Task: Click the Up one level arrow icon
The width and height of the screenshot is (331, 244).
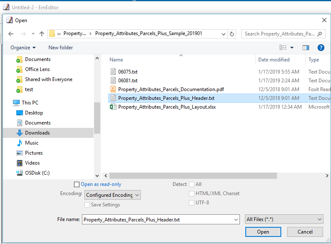Action: (x=42, y=34)
